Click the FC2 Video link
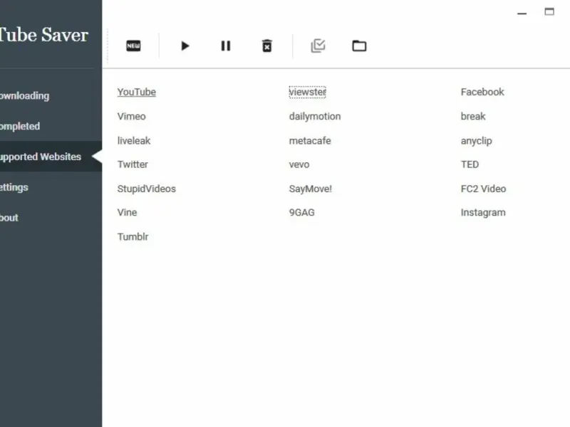 483,189
